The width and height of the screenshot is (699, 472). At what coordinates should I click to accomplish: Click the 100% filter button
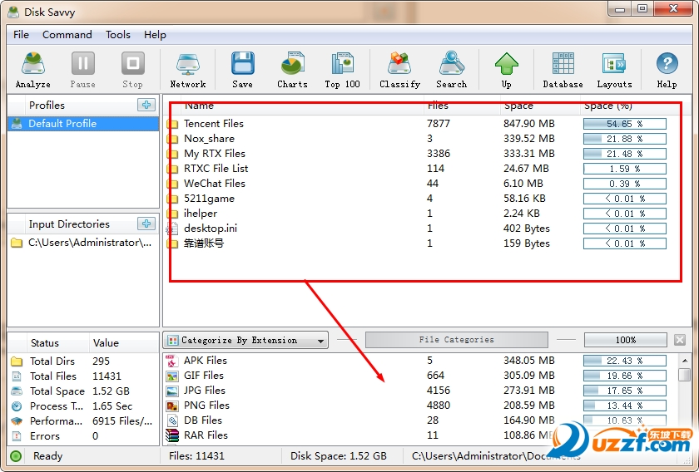[x=626, y=340]
